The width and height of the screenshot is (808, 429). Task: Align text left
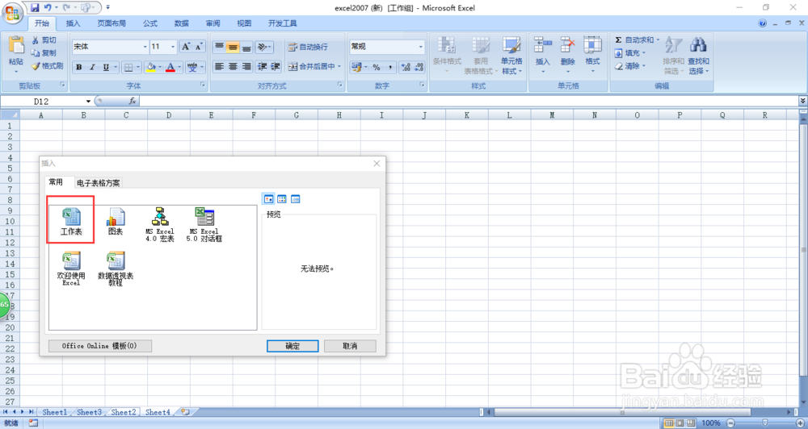[x=220, y=67]
